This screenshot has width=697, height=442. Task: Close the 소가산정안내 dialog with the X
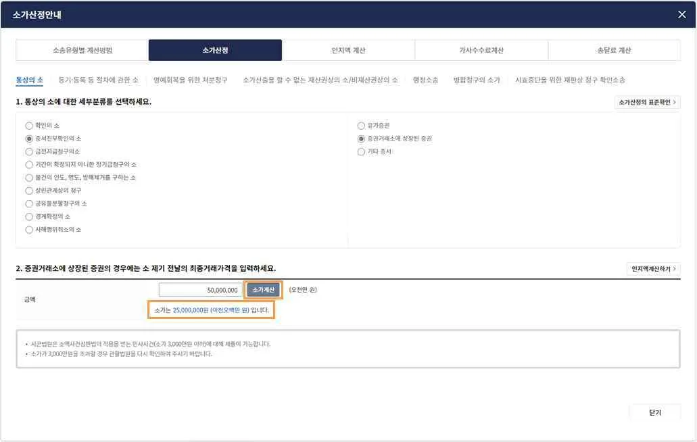[681, 15]
